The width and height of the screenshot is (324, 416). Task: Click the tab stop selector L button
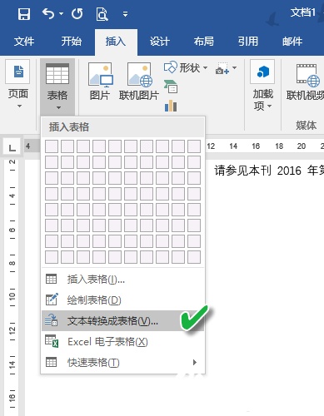tap(12, 146)
